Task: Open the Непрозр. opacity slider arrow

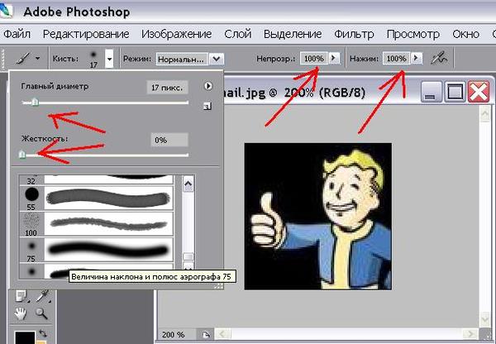Action: 333,58
